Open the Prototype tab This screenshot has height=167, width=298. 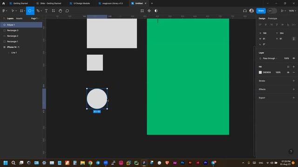(272, 19)
